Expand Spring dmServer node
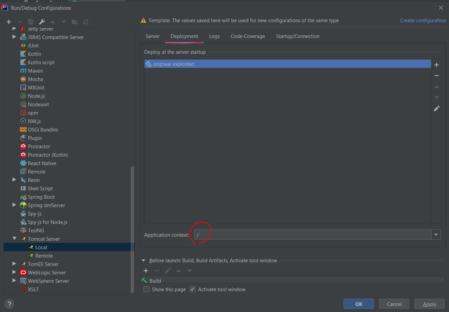449x312 pixels. click(14, 205)
